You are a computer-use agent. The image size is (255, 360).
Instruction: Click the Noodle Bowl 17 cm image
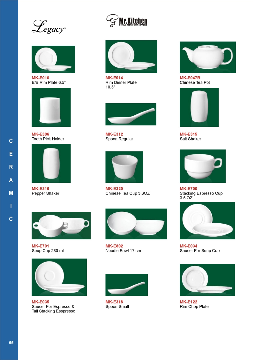[136, 224]
